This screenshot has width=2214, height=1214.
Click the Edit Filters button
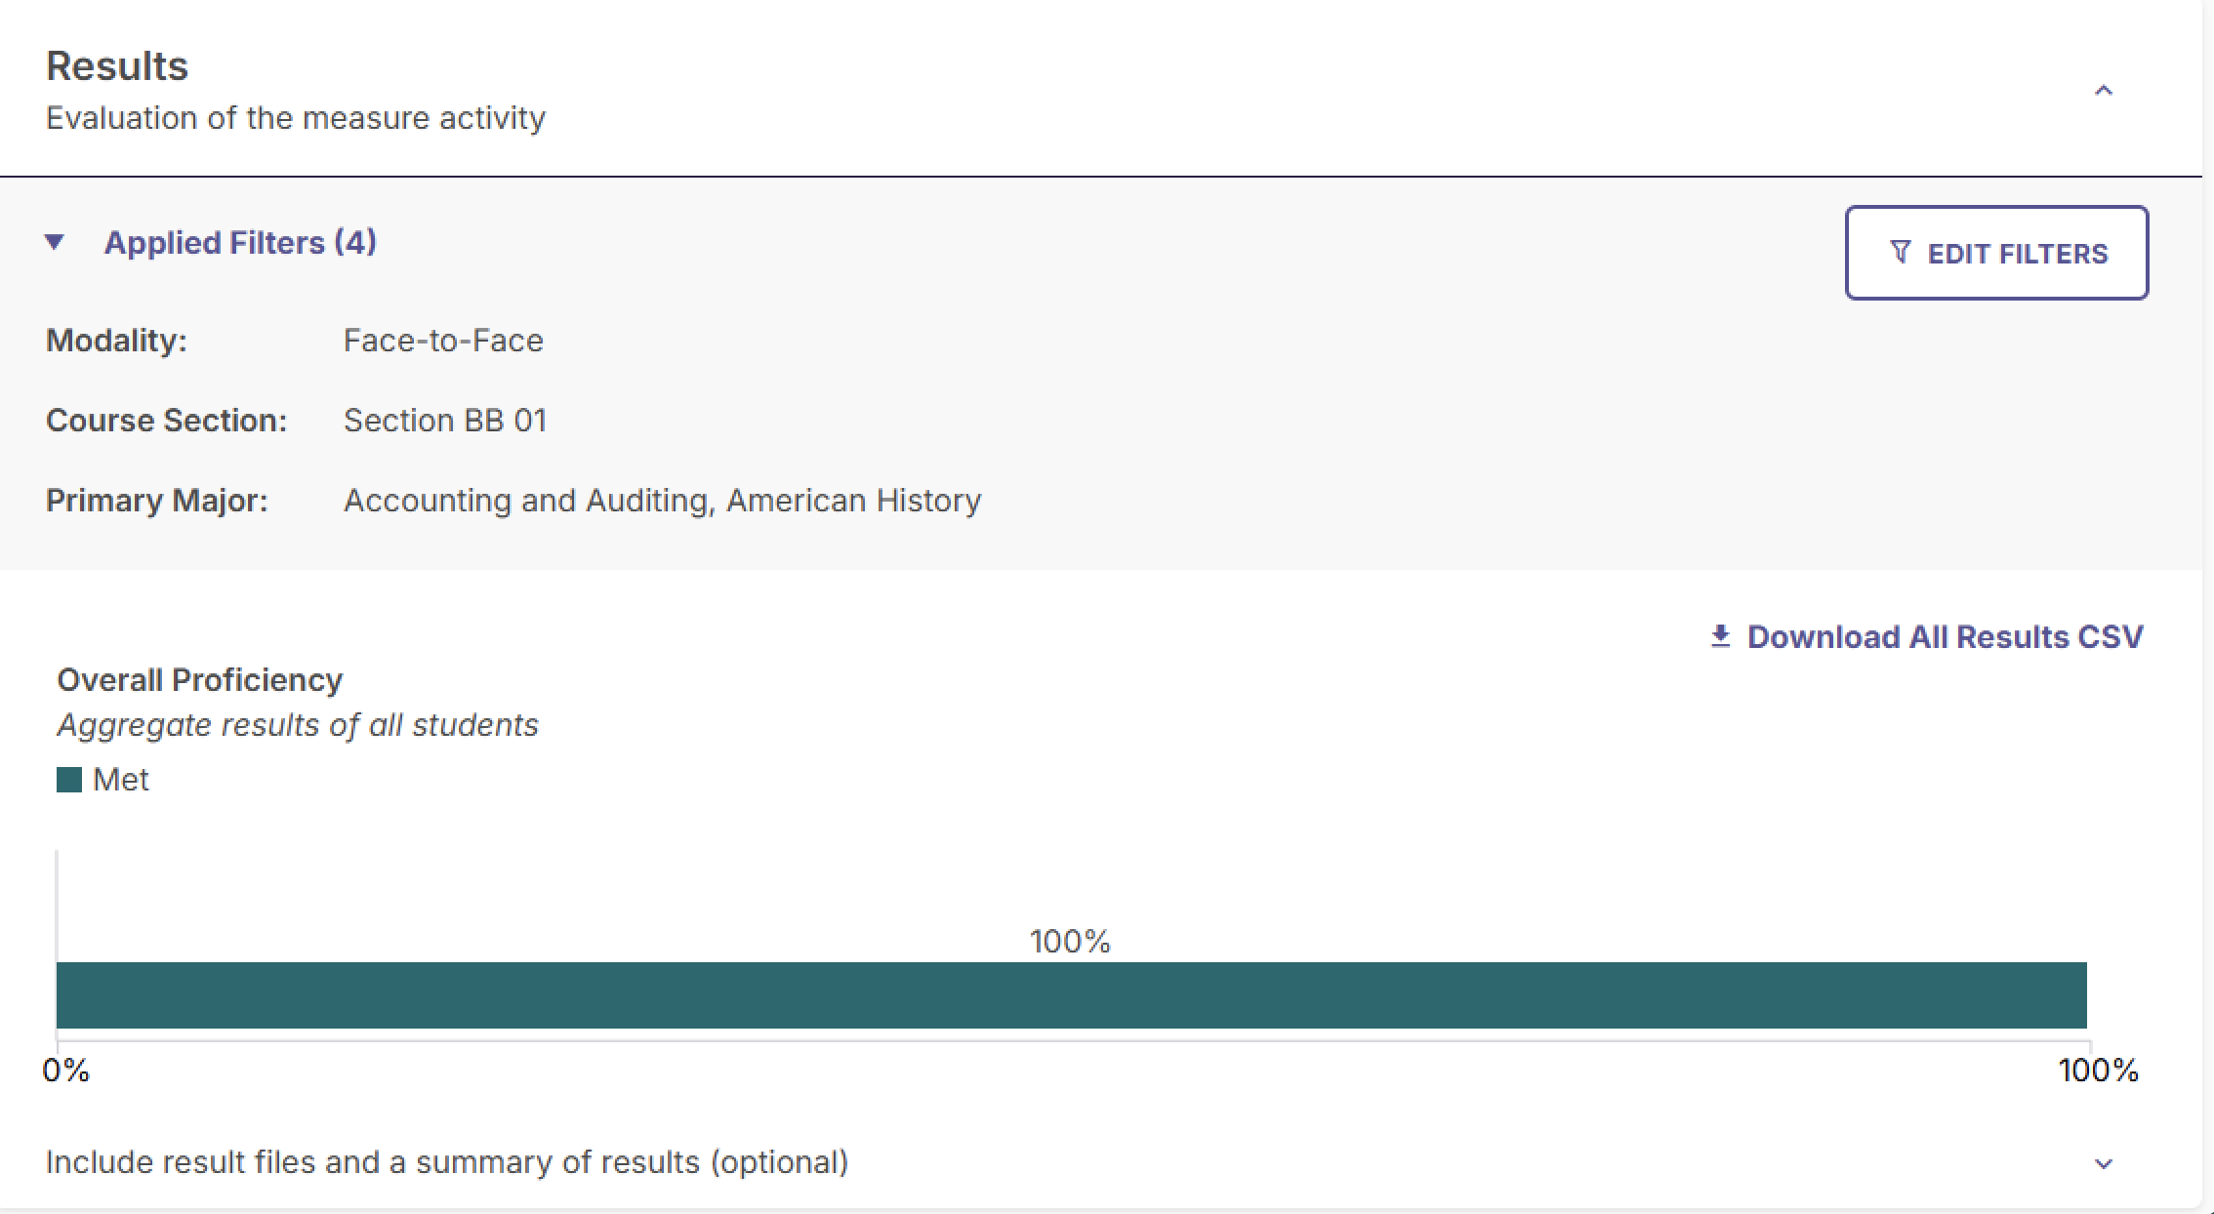[1996, 253]
